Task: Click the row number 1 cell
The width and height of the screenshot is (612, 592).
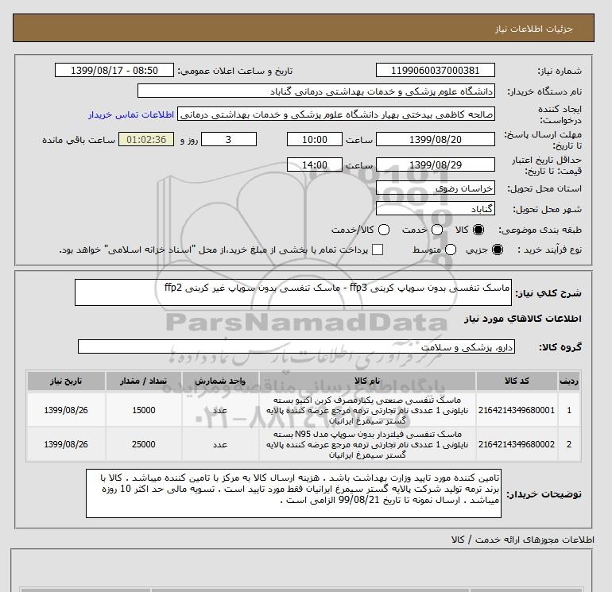Action: coord(569,410)
